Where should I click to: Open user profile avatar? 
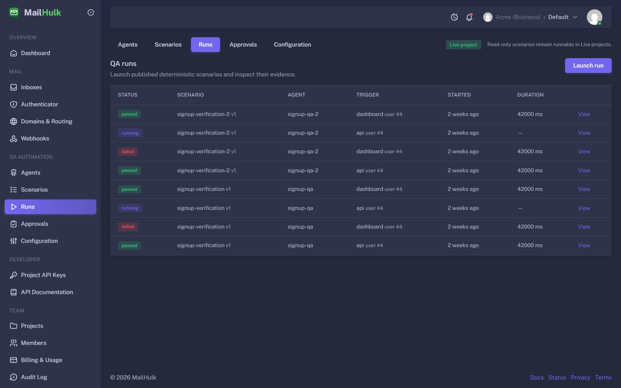(594, 17)
